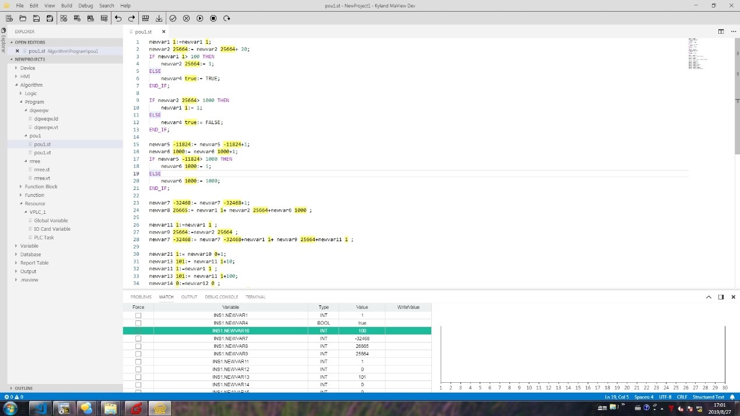Click the play/run circle toolbar icon
The width and height of the screenshot is (740, 416).
click(200, 19)
